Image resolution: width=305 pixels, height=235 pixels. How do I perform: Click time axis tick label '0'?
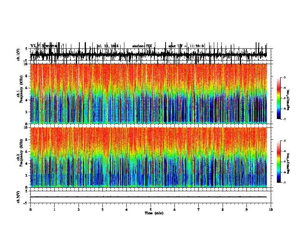coord(30,209)
